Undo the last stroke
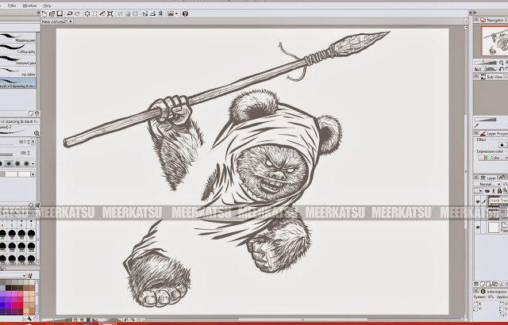 pyautogui.click(x=69, y=13)
